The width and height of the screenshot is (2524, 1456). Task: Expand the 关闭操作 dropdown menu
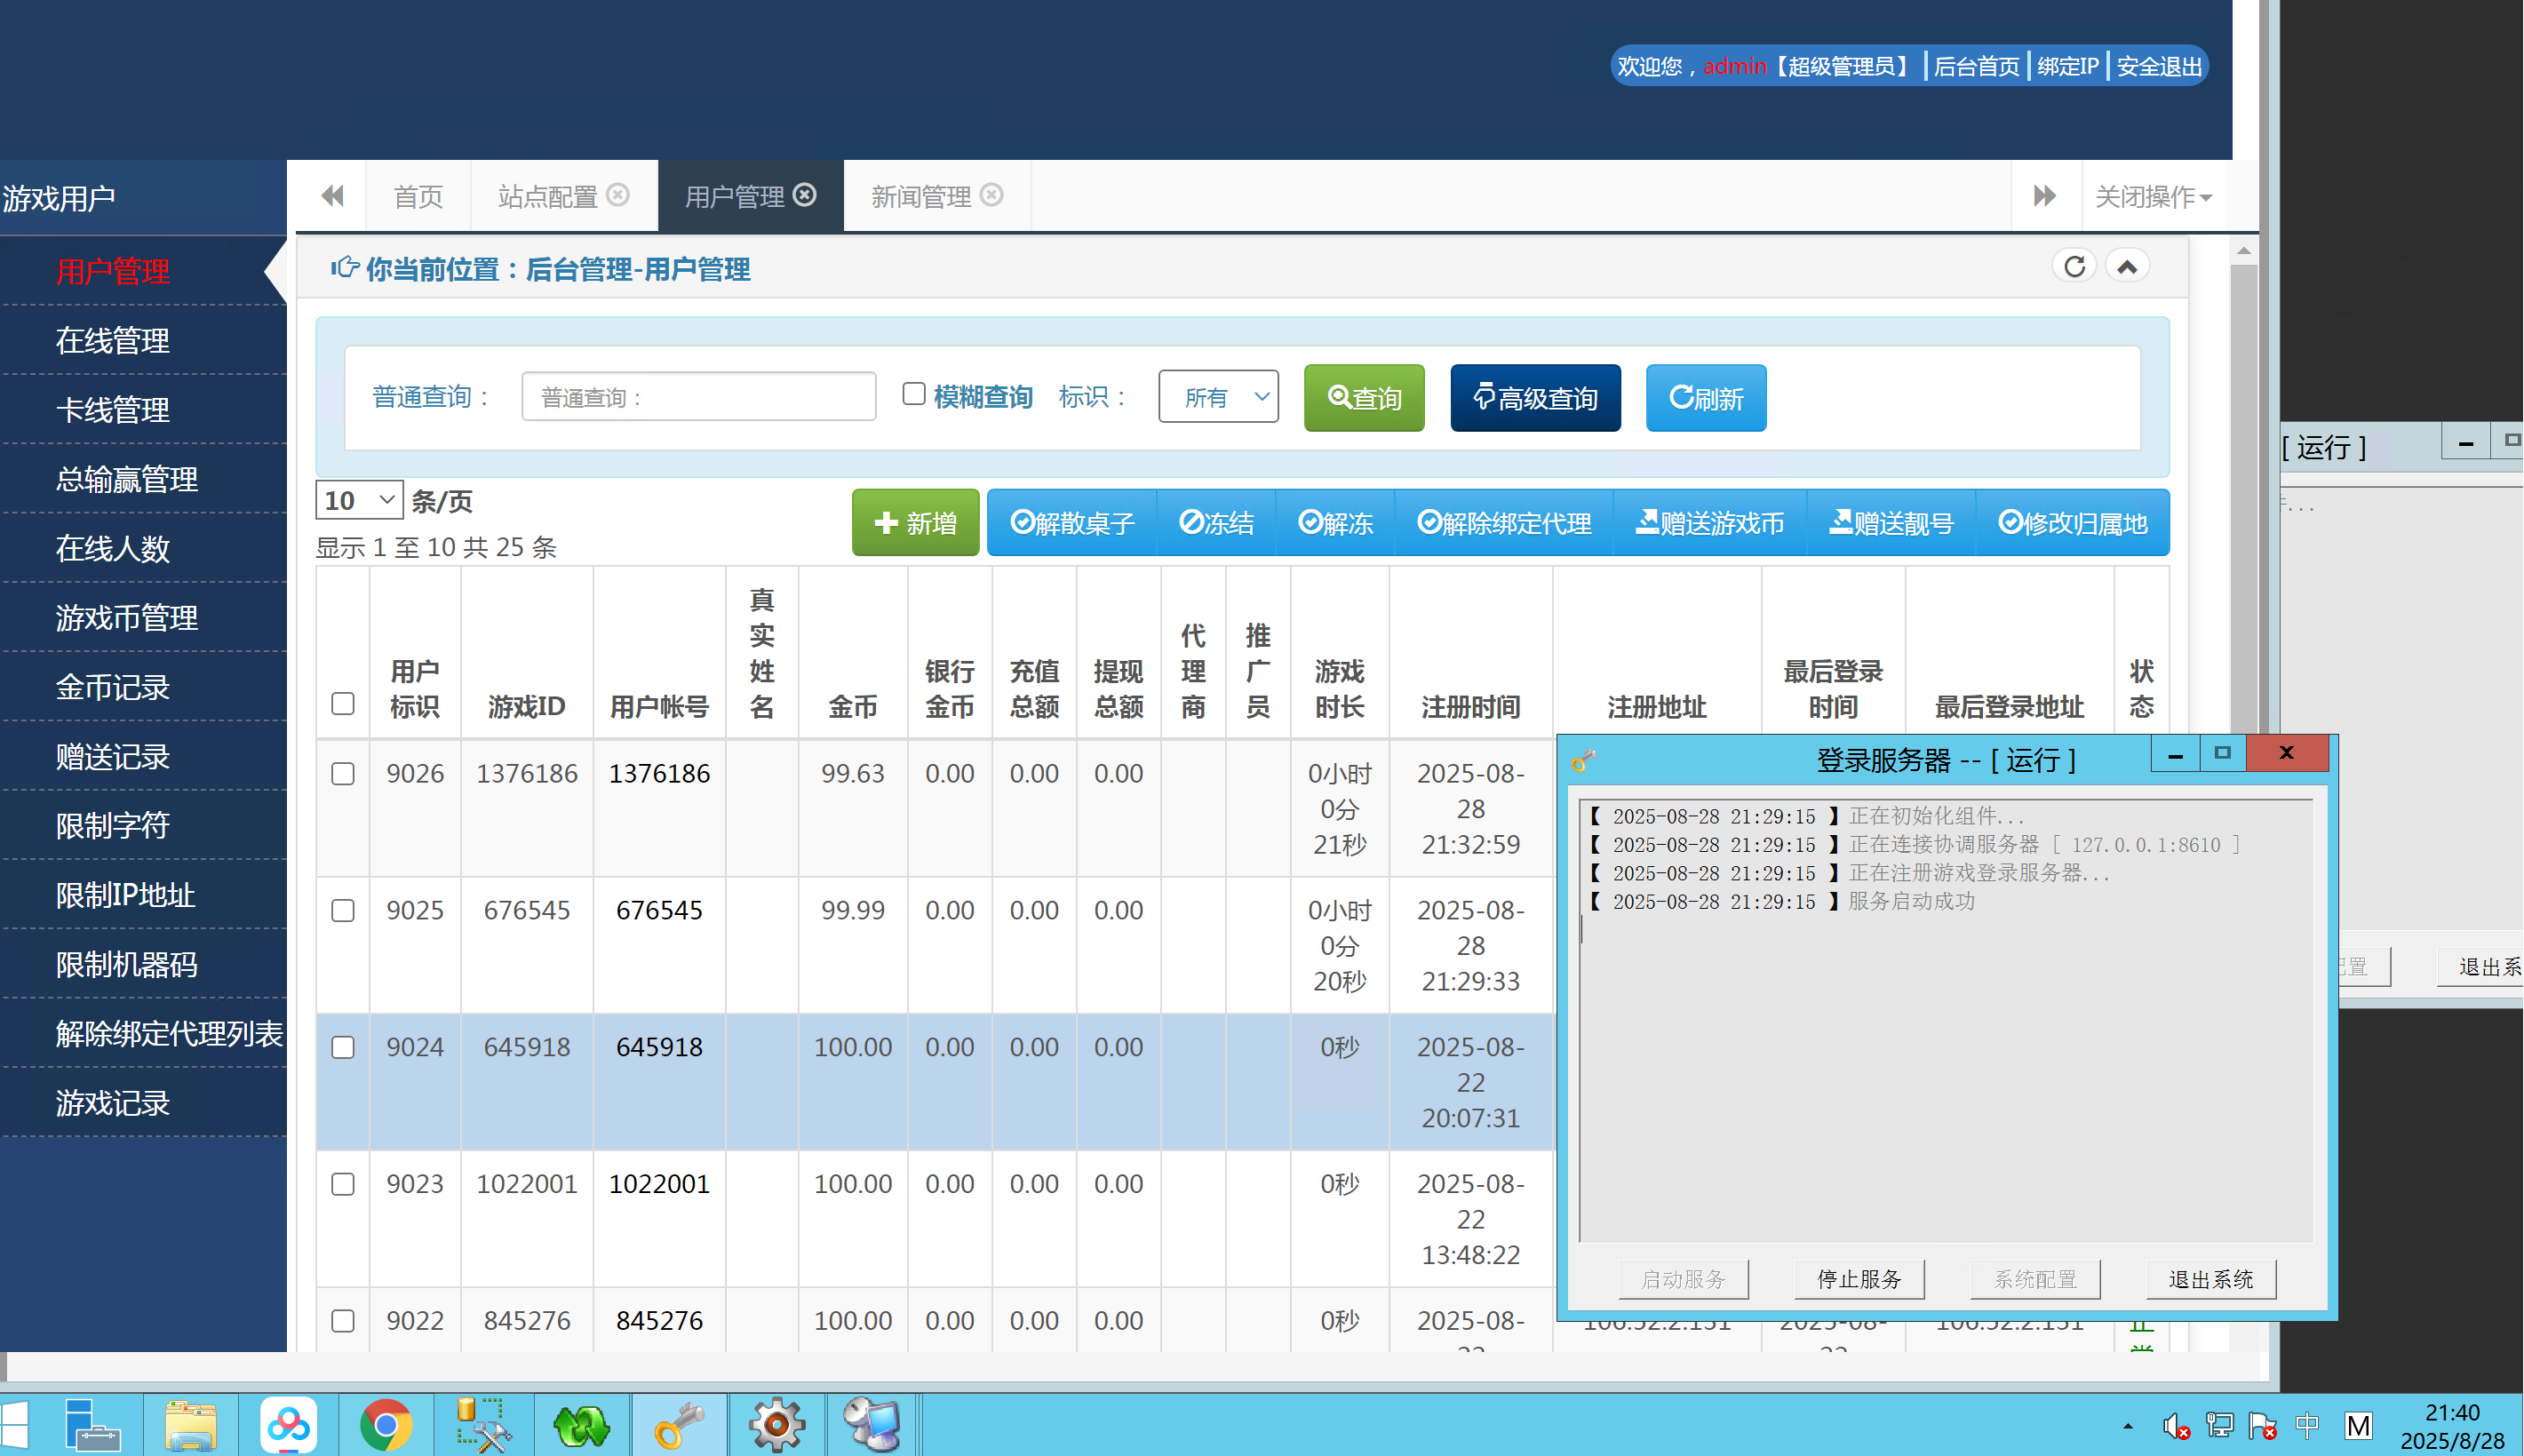(x=2153, y=196)
